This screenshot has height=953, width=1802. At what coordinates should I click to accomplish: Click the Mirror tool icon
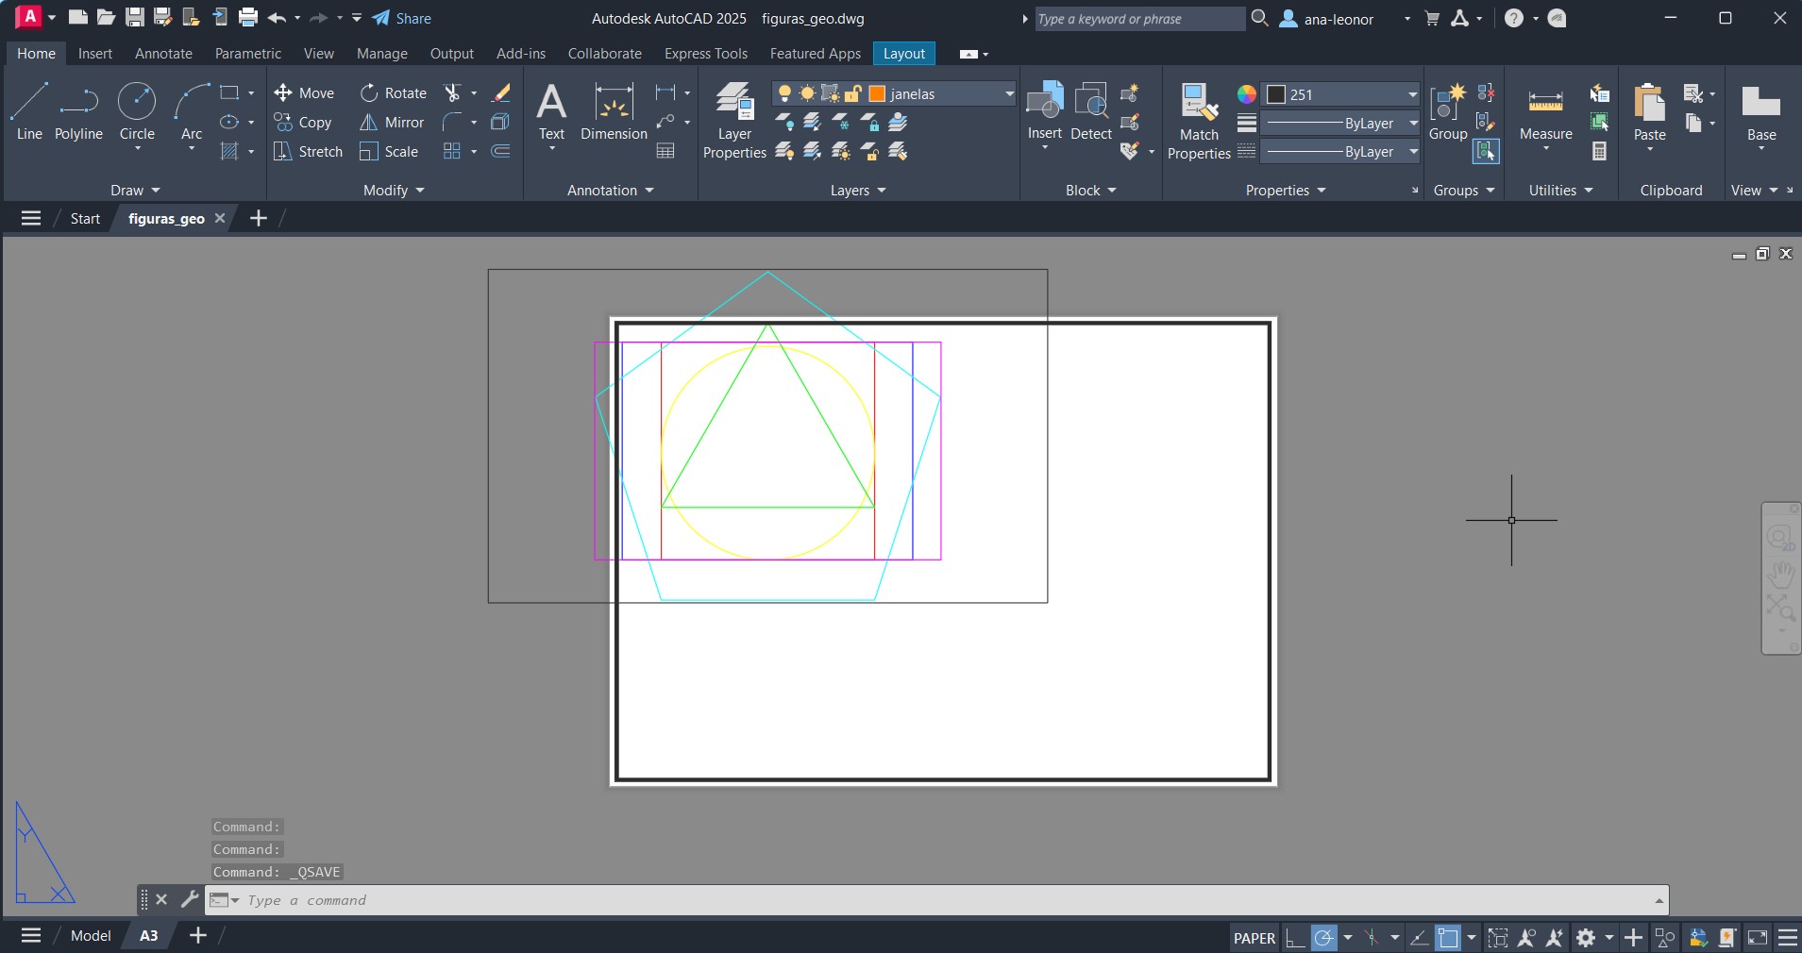(x=369, y=123)
